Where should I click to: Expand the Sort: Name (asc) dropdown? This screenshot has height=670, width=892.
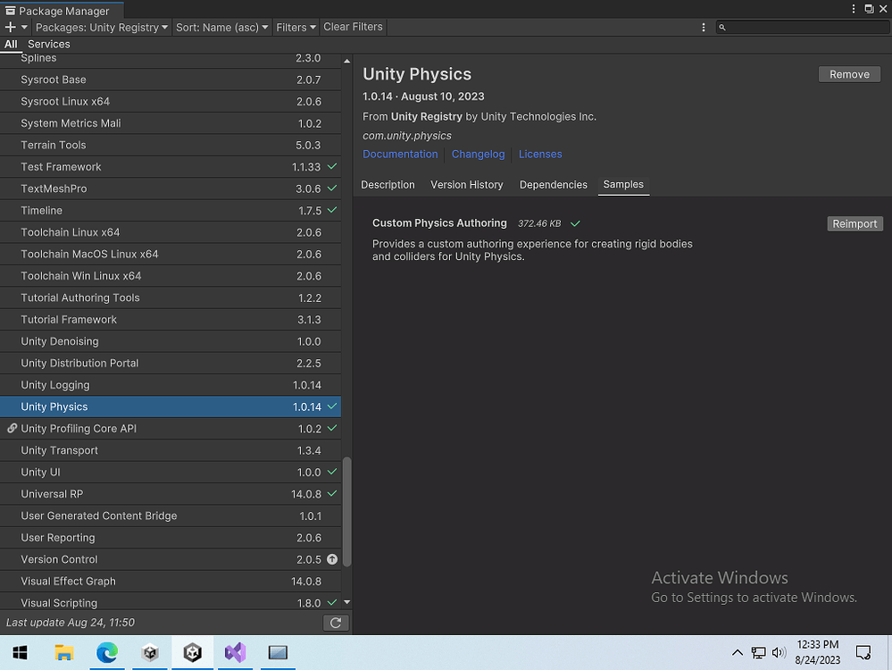[221, 28]
